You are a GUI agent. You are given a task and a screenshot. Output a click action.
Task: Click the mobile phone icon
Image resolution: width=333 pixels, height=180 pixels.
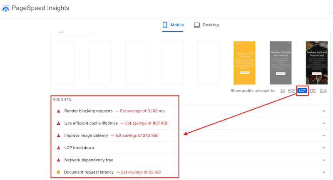point(165,25)
